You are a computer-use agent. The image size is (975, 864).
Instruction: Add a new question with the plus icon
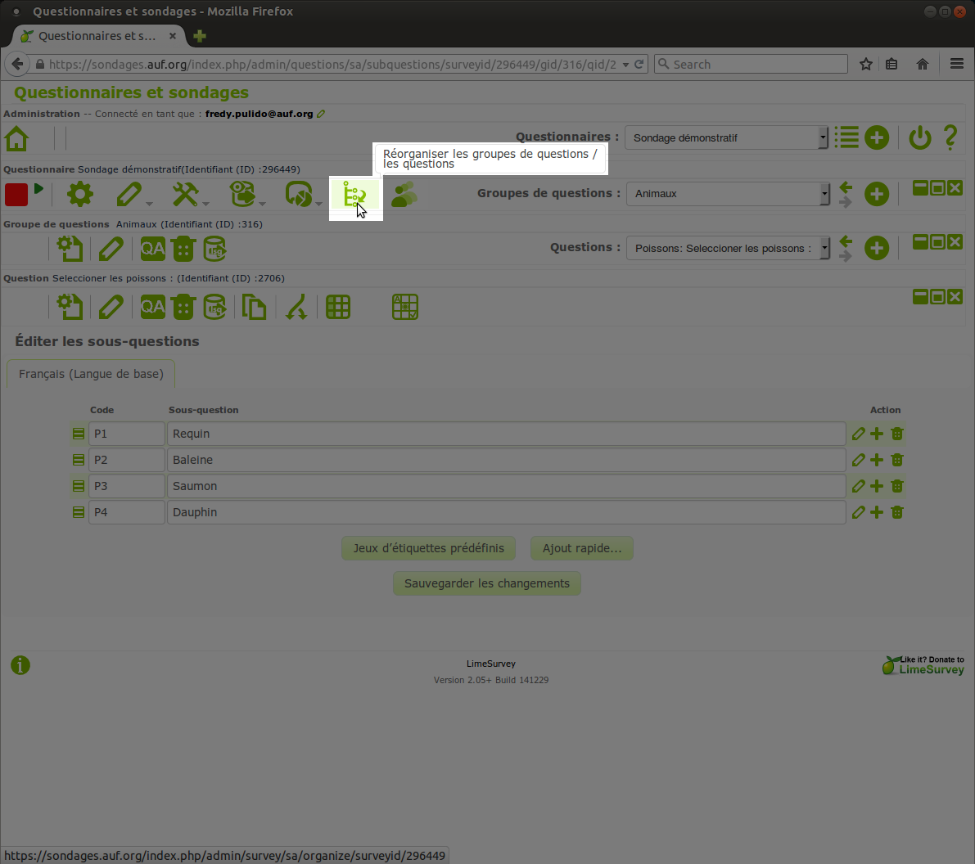[x=877, y=248]
